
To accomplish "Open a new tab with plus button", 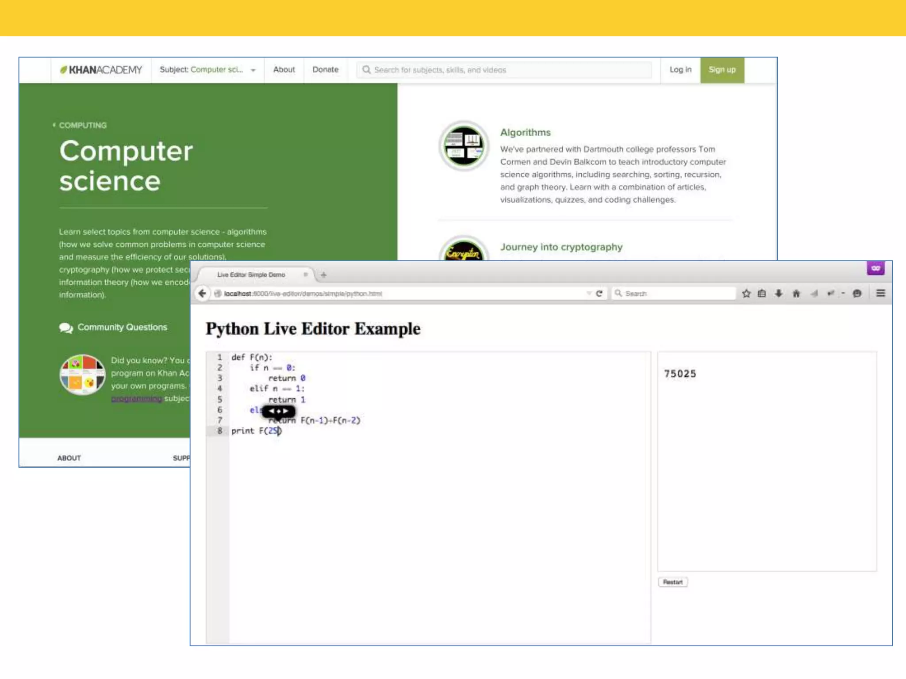I will pos(323,275).
